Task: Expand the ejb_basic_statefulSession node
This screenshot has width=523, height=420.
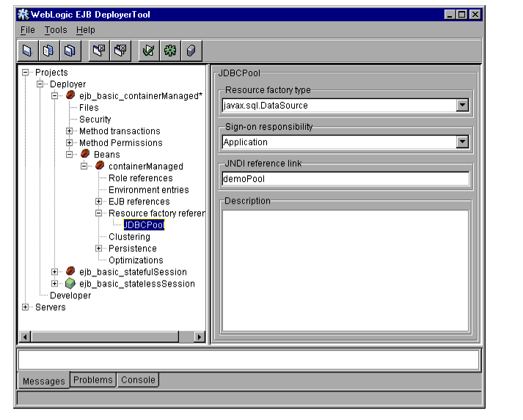Action: pos(54,272)
